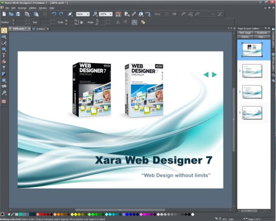Select the Bevel tool
The width and height of the screenshot is (276, 221).
click(4, 80)
